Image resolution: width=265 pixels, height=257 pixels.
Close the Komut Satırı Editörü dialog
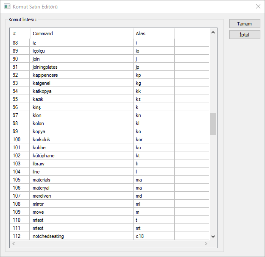coord(258,7)
